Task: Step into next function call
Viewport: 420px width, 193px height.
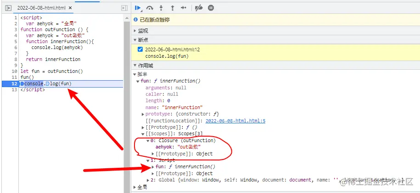Action: click(161, 8)
